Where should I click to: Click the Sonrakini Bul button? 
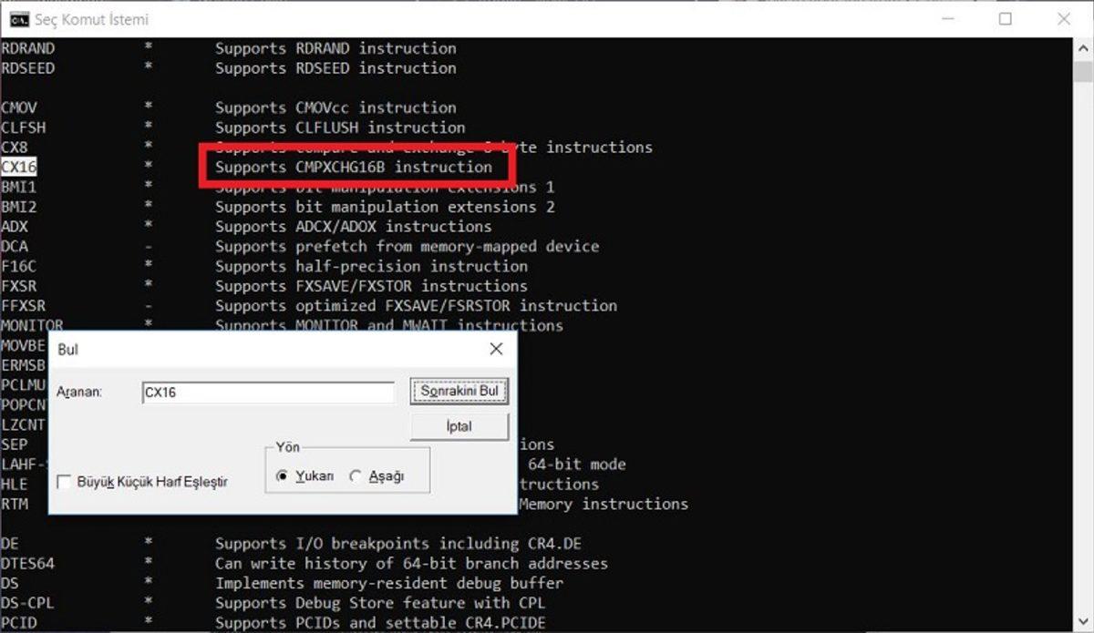[x=459, y=391]
